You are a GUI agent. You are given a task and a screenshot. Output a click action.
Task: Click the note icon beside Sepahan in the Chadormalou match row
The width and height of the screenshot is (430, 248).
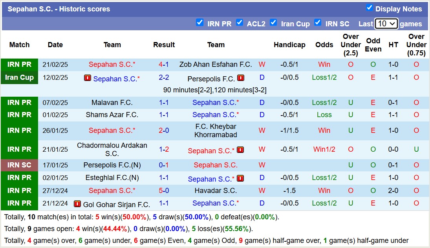[240, 150]
